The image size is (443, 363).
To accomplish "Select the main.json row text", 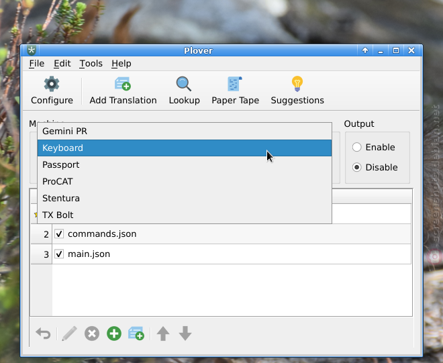I will click(x=89, y=254).
